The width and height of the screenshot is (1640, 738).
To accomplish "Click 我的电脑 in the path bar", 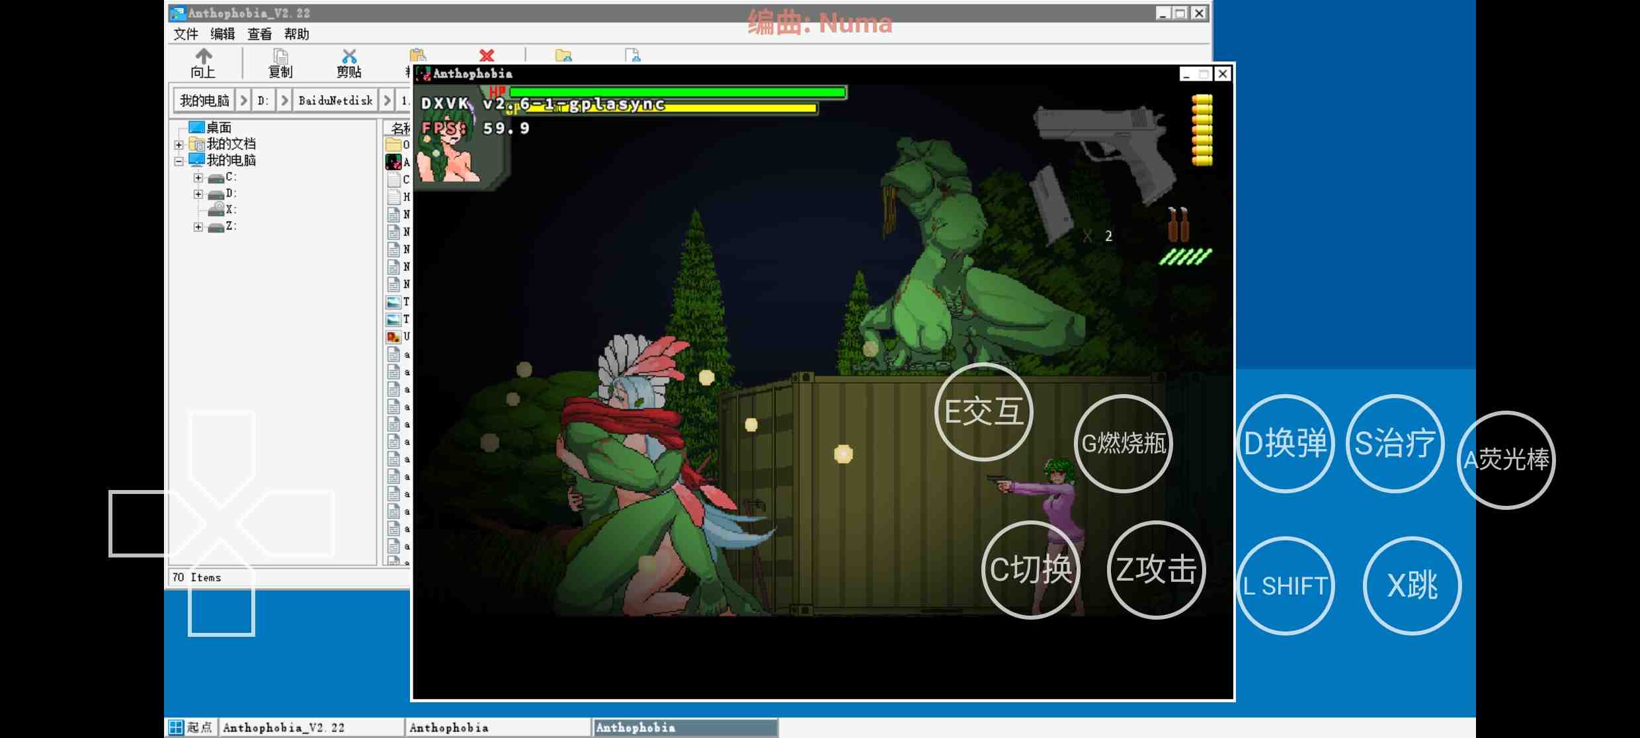I will tap(205, 101).
